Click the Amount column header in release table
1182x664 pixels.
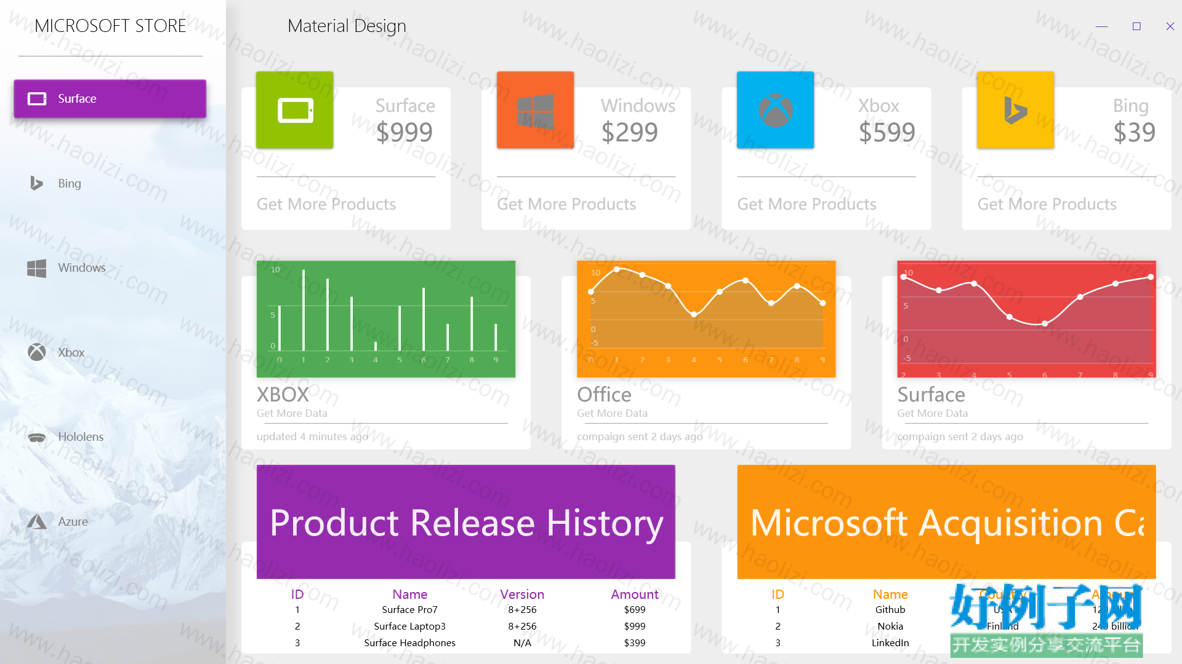coord(635,595)
